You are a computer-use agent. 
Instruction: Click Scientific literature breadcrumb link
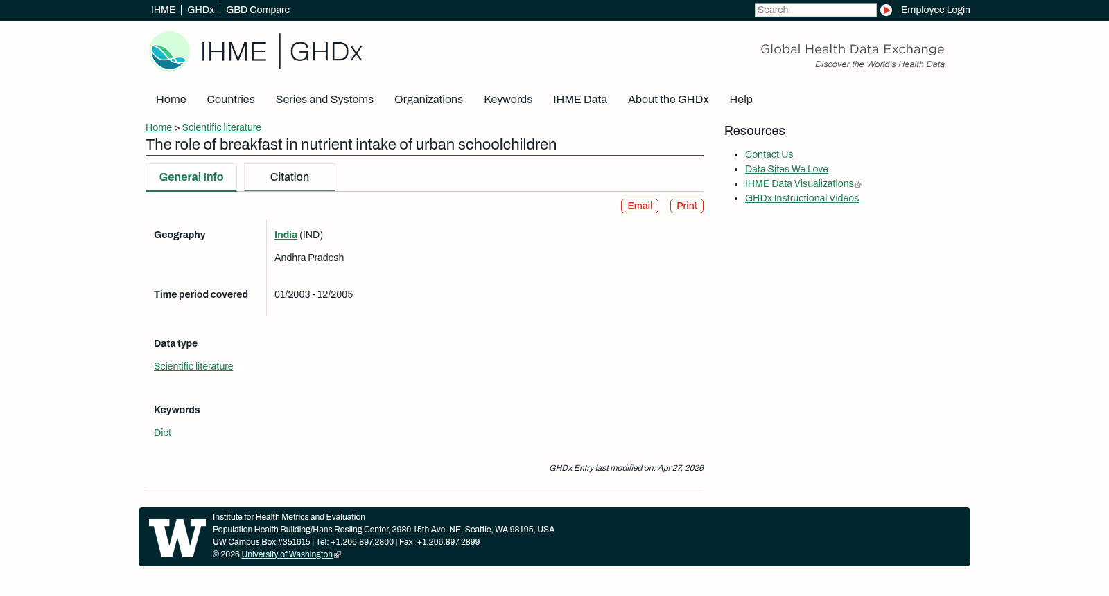[222, 127]
